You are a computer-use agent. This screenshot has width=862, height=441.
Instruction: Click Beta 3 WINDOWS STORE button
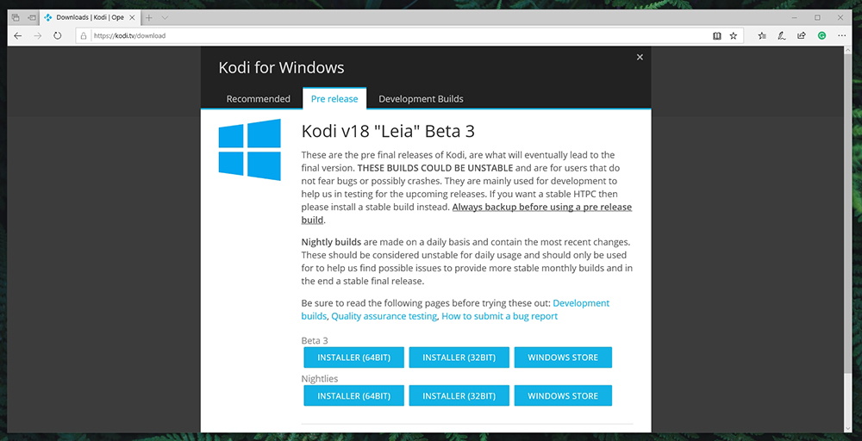coord(563,357)
